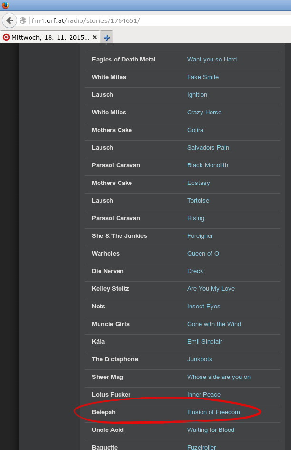Open the Insect Eyes link
Screen dimensions: 291x450
click(203, 307)
